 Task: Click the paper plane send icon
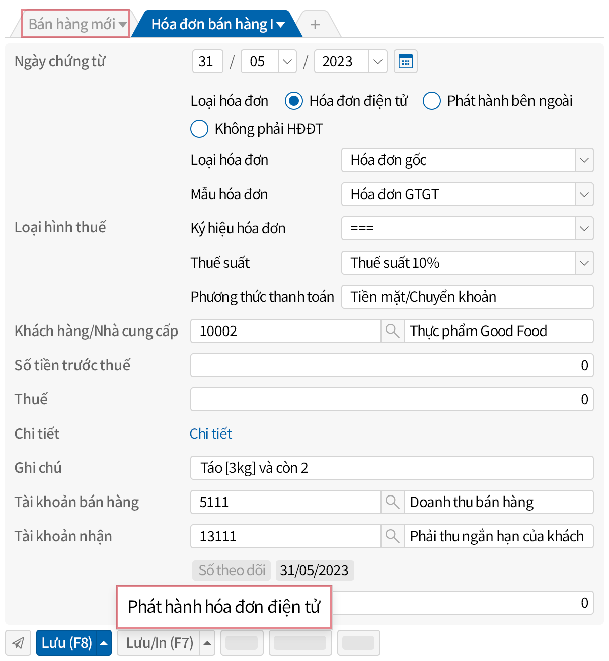tap(19, 642)
